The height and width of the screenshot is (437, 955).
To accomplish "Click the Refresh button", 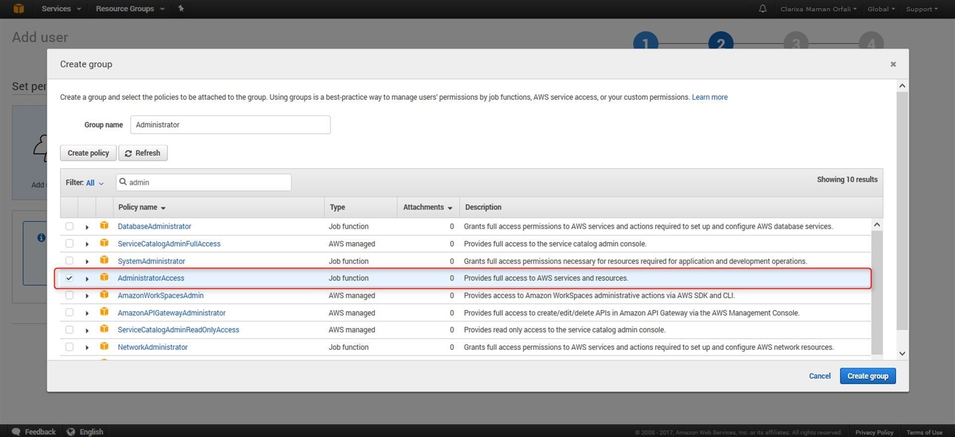I will coord(143,153).
